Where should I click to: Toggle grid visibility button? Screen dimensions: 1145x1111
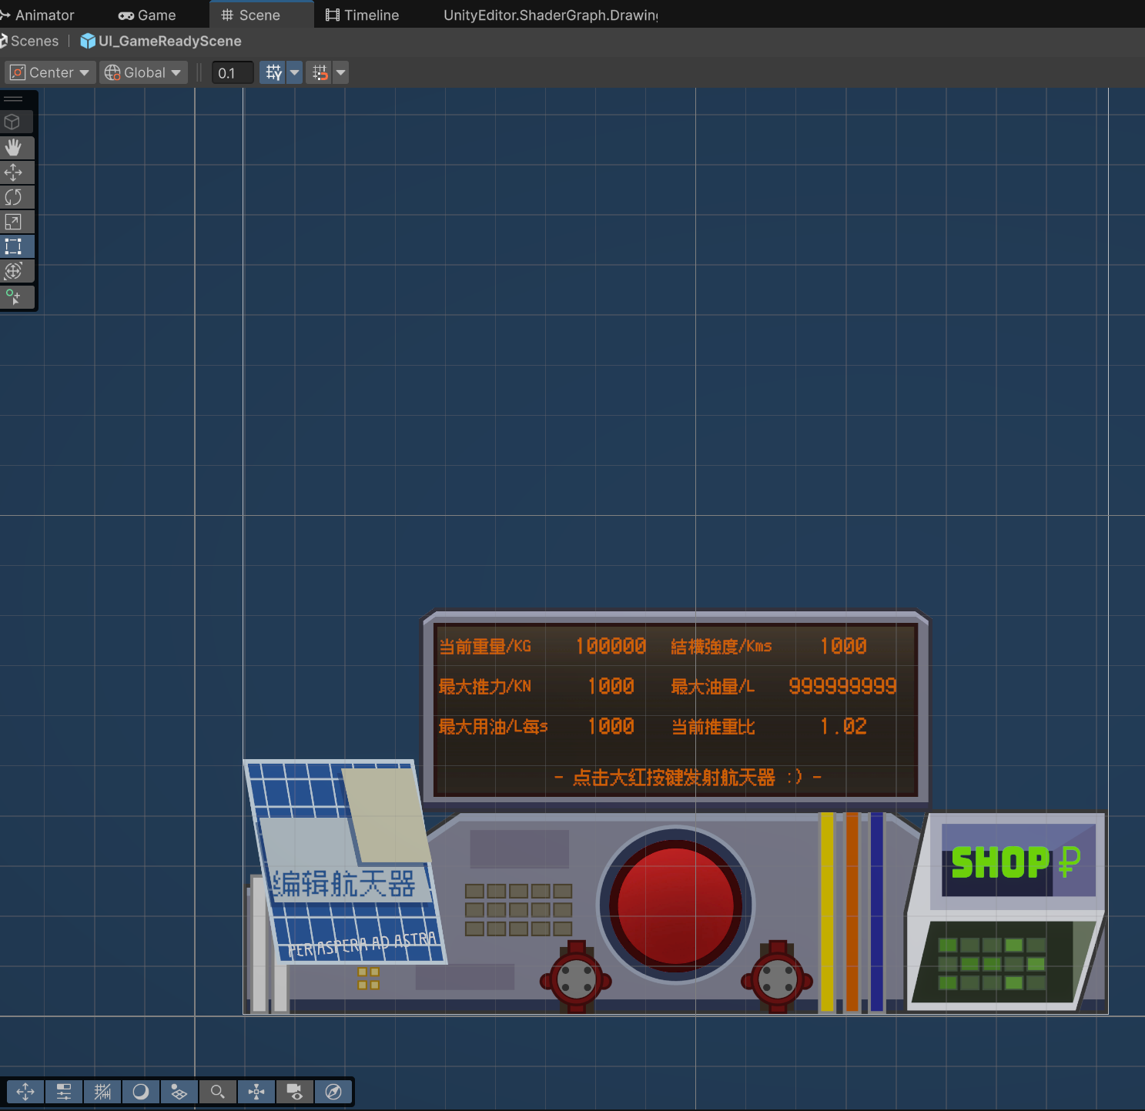tap(273, 72)
